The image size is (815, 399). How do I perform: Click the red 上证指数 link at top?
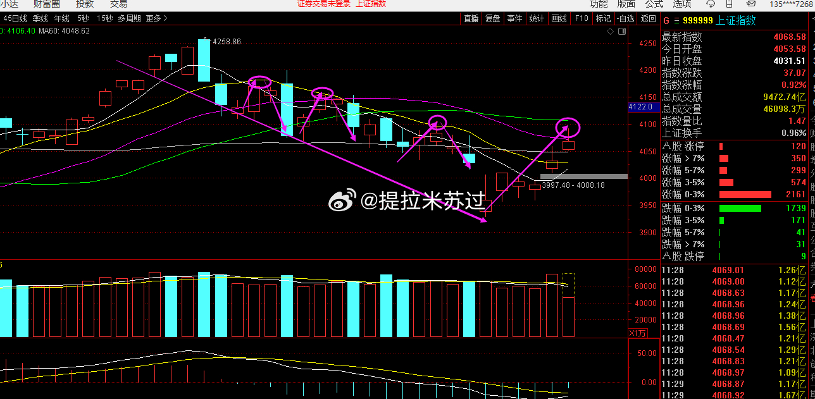[371, 3]
